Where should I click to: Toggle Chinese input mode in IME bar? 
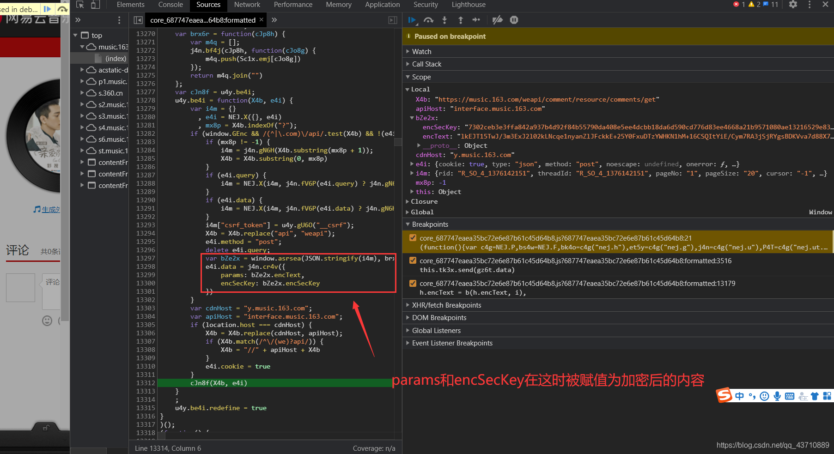[740, 396]
